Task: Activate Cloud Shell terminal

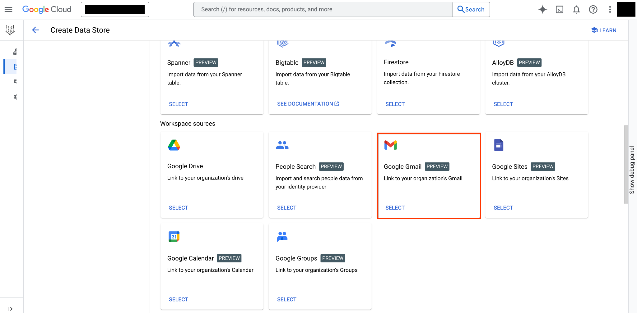Action: click(x=560, y=10)
